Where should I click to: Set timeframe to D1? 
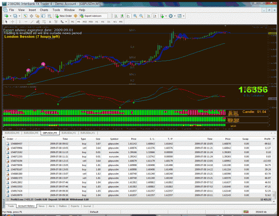point(109,22)
